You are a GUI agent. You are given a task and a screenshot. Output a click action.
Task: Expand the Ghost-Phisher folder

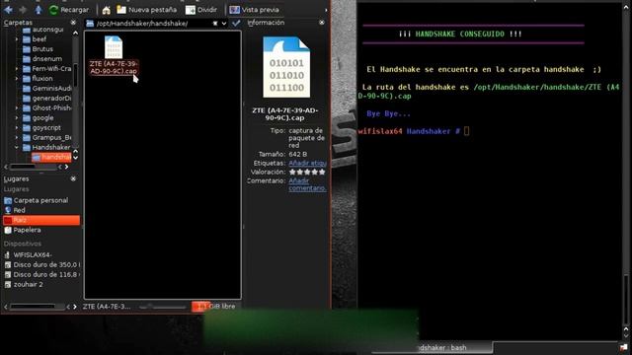[17, 107]
